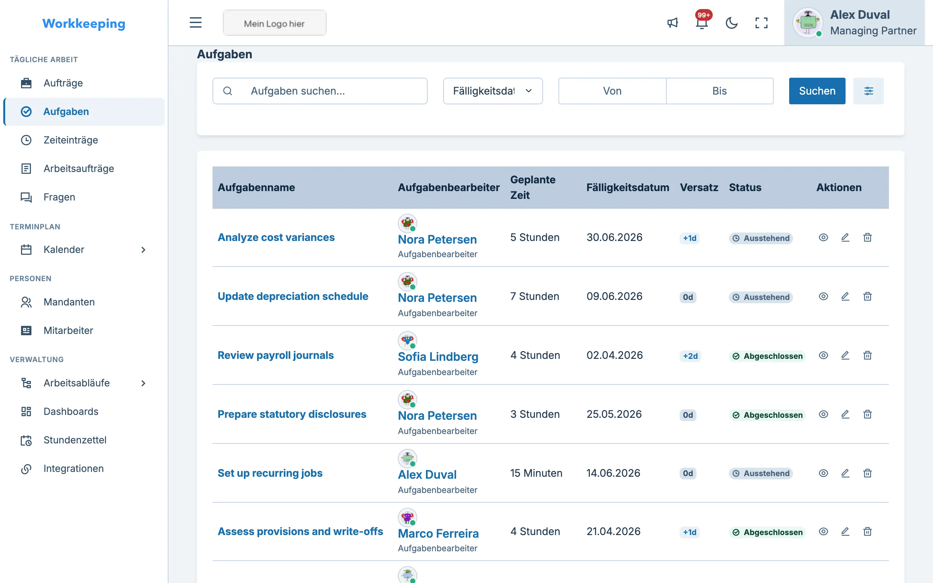Open Dashboards in the sidebar
This screenshot has width=933, height=583.
click(x=84, y=411)
